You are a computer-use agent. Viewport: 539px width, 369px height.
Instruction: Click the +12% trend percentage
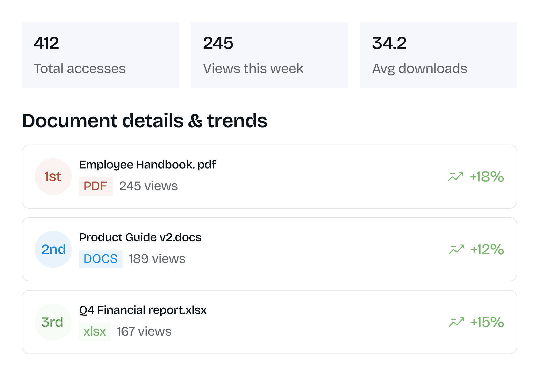(x=487, y=249)
